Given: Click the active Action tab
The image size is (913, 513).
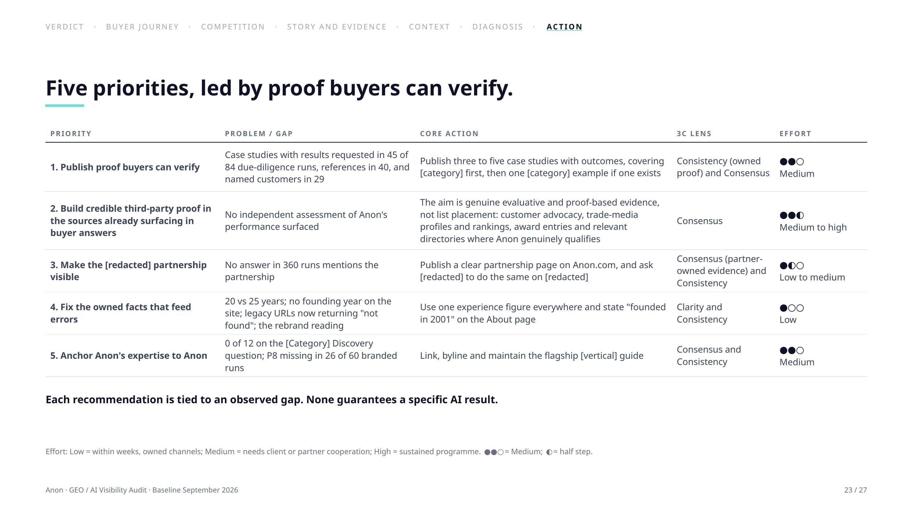Looking at the screenshot, I should click(564, 27).
